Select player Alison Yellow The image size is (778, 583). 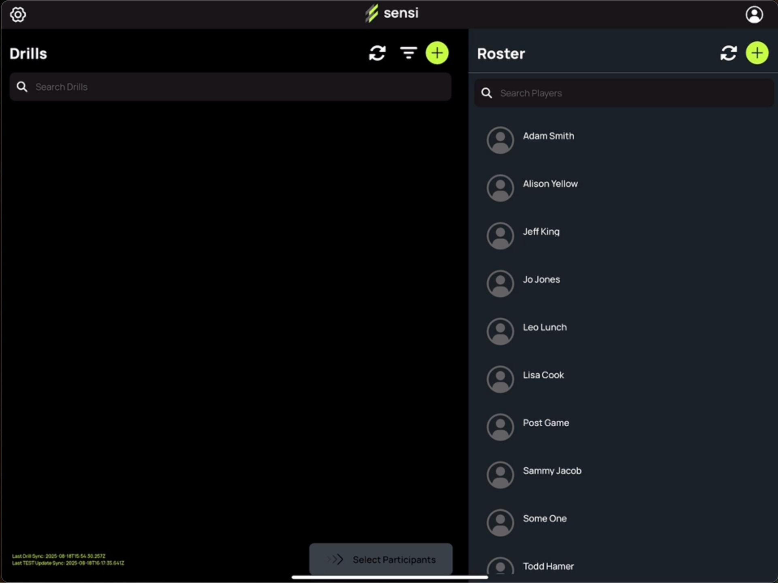[550, 184]
